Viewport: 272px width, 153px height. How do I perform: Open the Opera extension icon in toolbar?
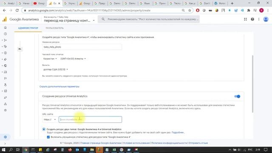(198, 10)
